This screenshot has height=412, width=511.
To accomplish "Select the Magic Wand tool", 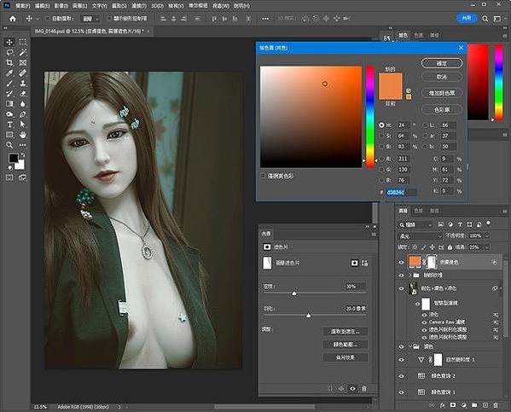I will point(22,52).
